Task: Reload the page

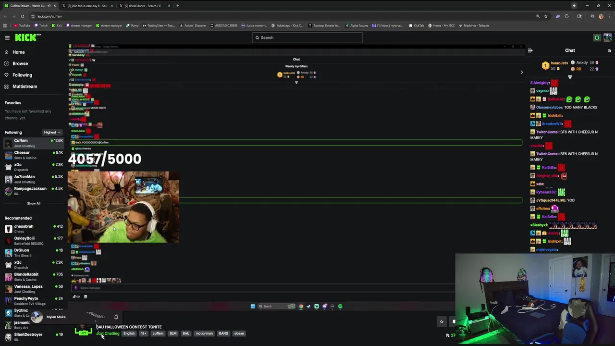Action: [x=22, y=16]
